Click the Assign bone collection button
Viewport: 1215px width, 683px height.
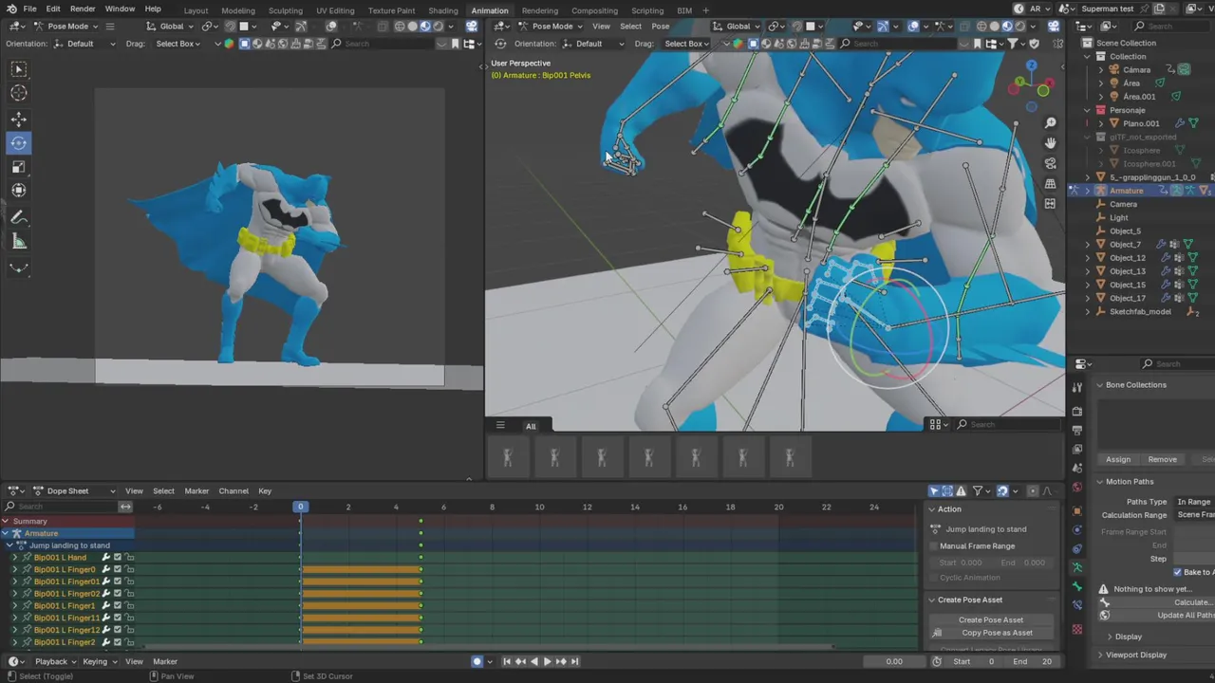(x=1118, y=459)
